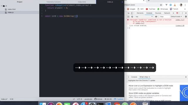
Task: Click the 127.0.0.1:3000 address bar
Action: coord(143,5)
